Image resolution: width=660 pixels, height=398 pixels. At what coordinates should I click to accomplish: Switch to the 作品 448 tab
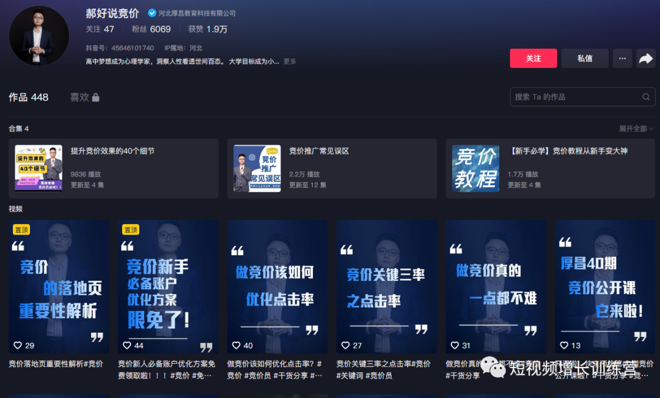(29, 98)
